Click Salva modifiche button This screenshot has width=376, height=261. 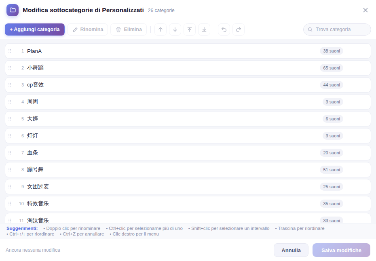342,250
